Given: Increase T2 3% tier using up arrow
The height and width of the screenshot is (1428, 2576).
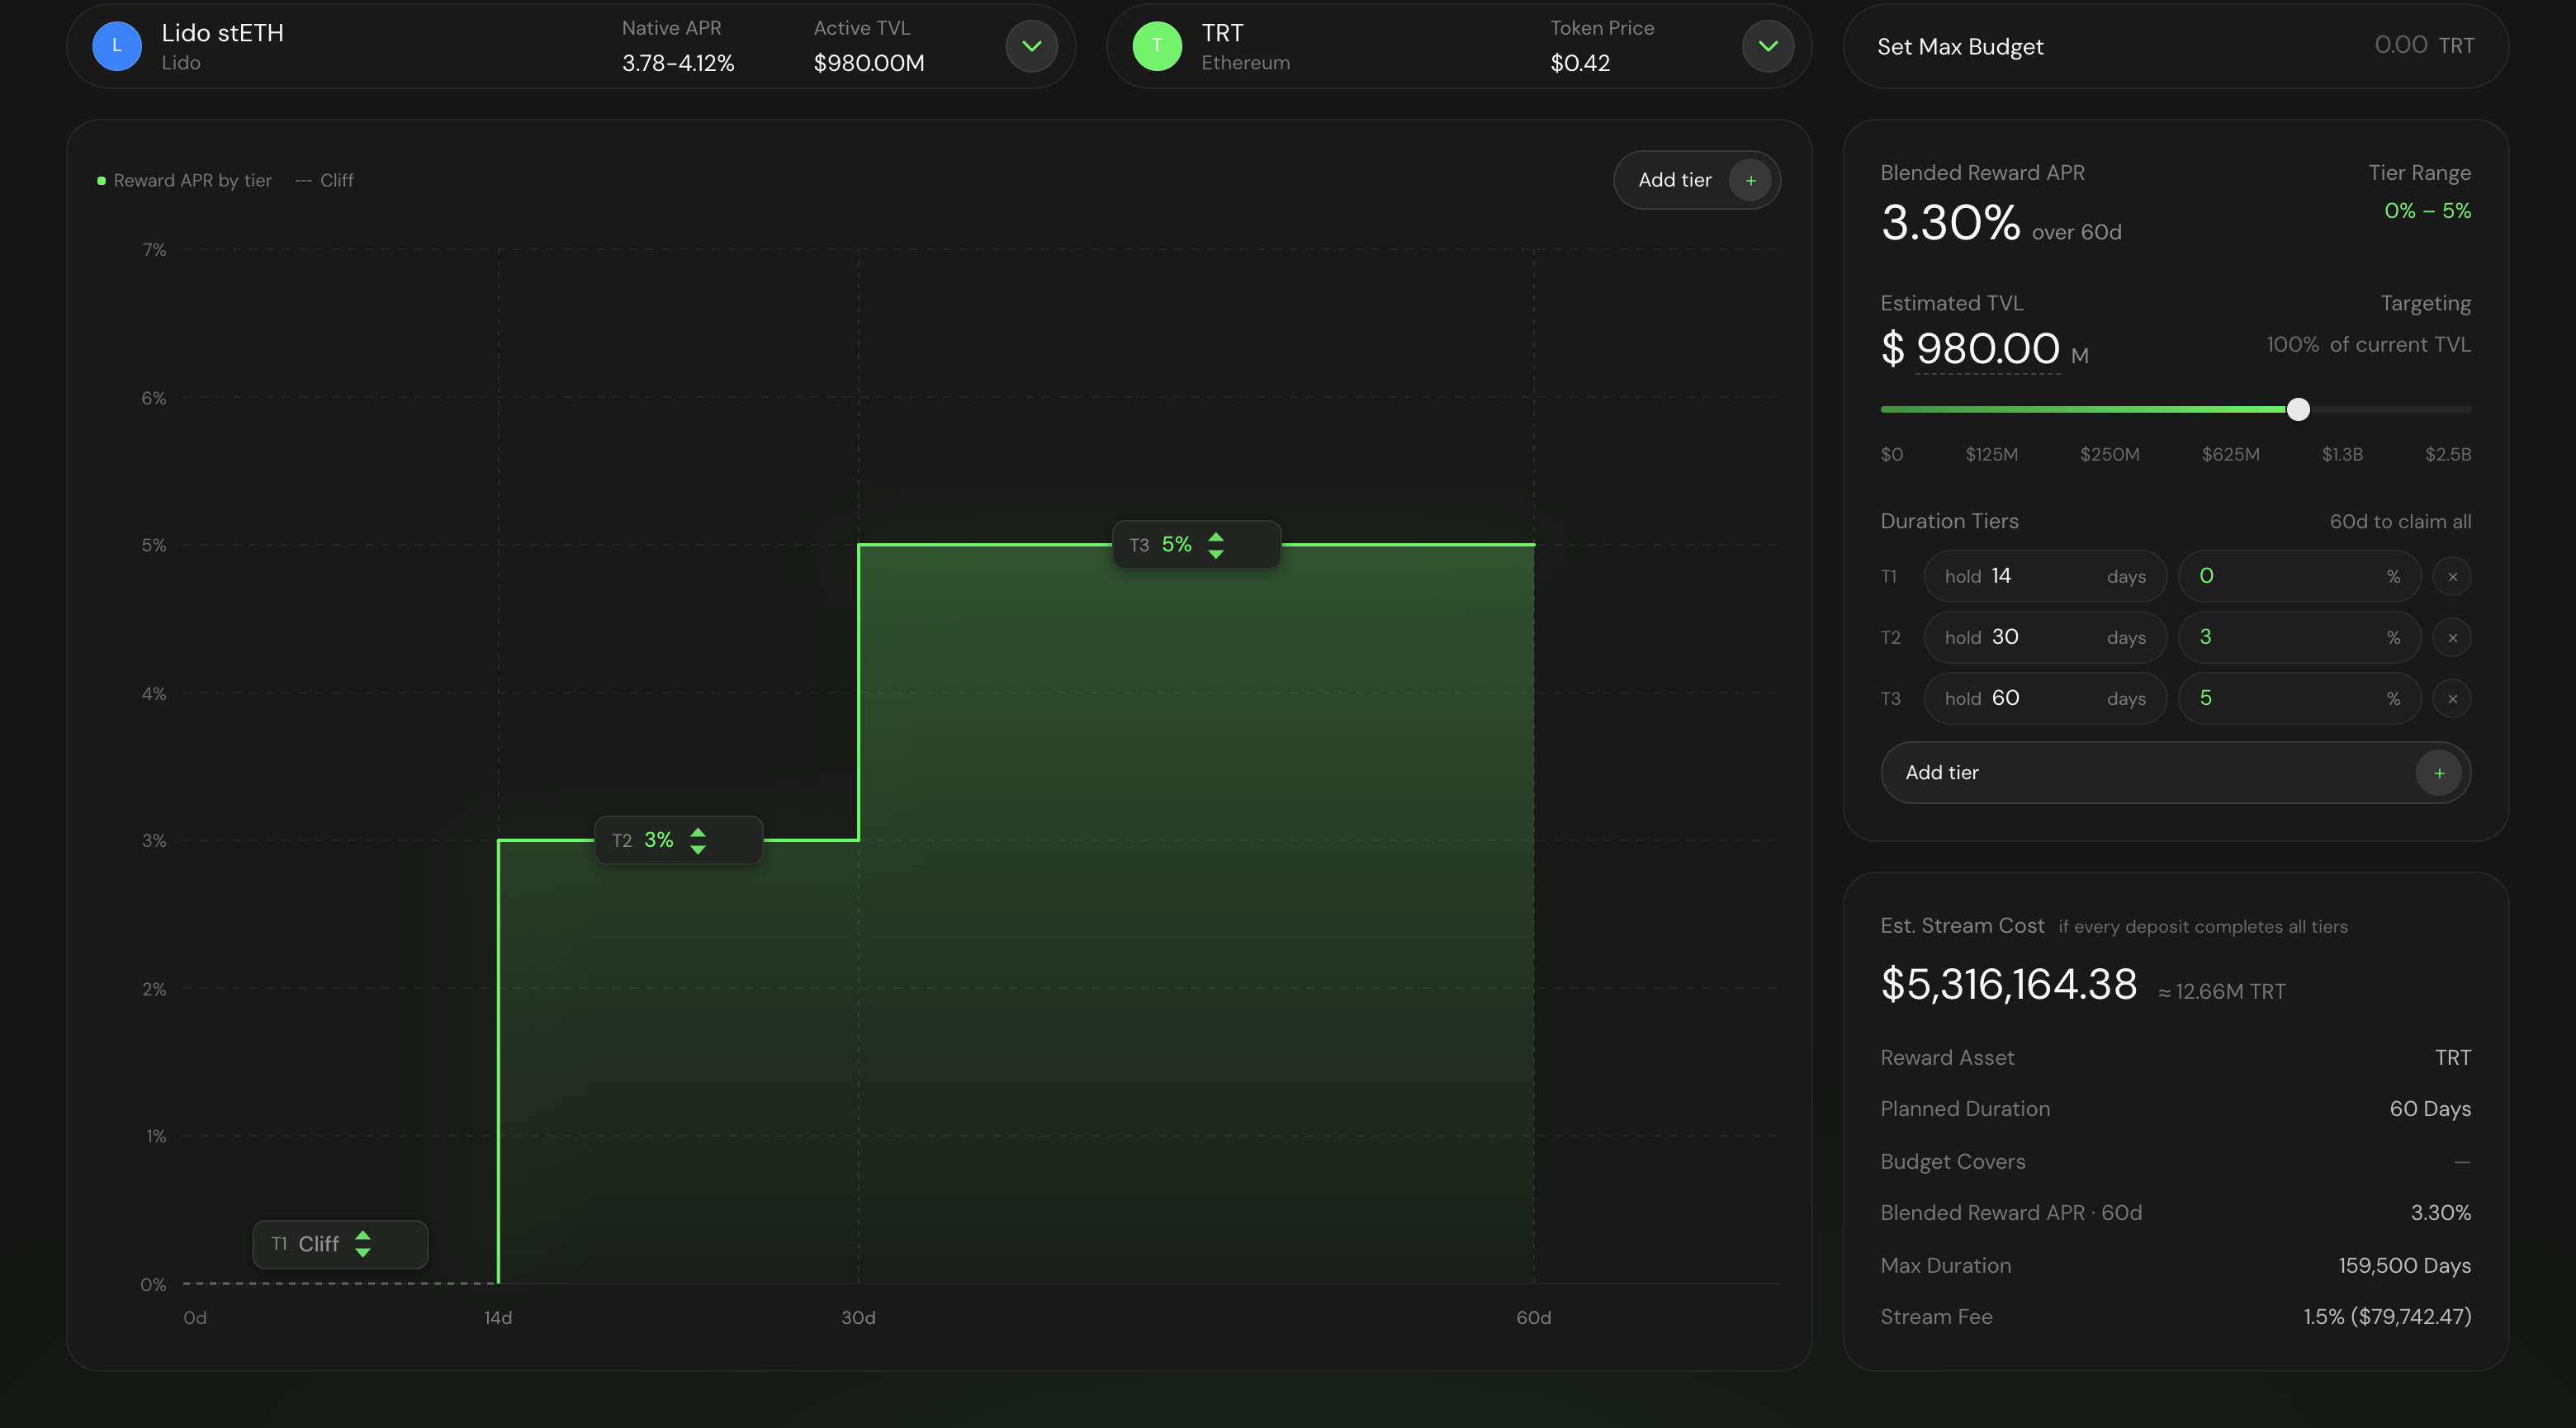Looking at the screenshot, I should (698, 832).
